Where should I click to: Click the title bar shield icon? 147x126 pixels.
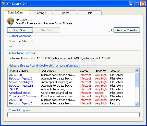pyautogui.click(x=3, y=4)
